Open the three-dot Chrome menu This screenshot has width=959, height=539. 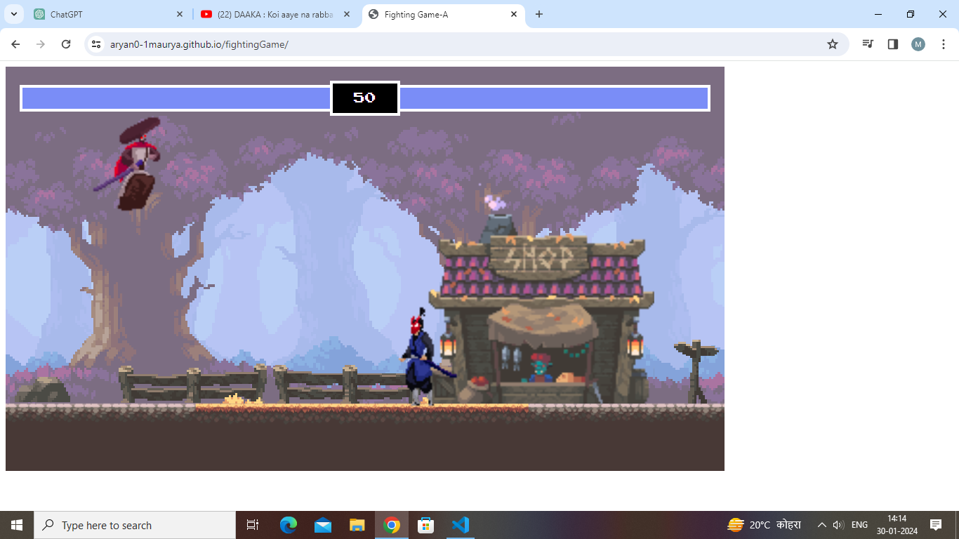[x=944, y=44]
